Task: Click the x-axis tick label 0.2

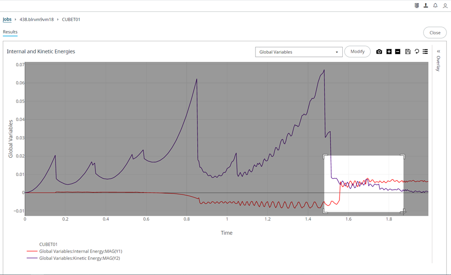Action: pos(65,219)
